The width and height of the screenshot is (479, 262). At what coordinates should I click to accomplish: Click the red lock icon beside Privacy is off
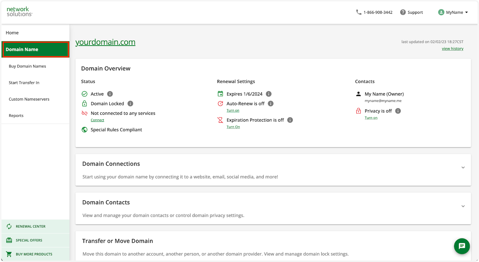358,111
